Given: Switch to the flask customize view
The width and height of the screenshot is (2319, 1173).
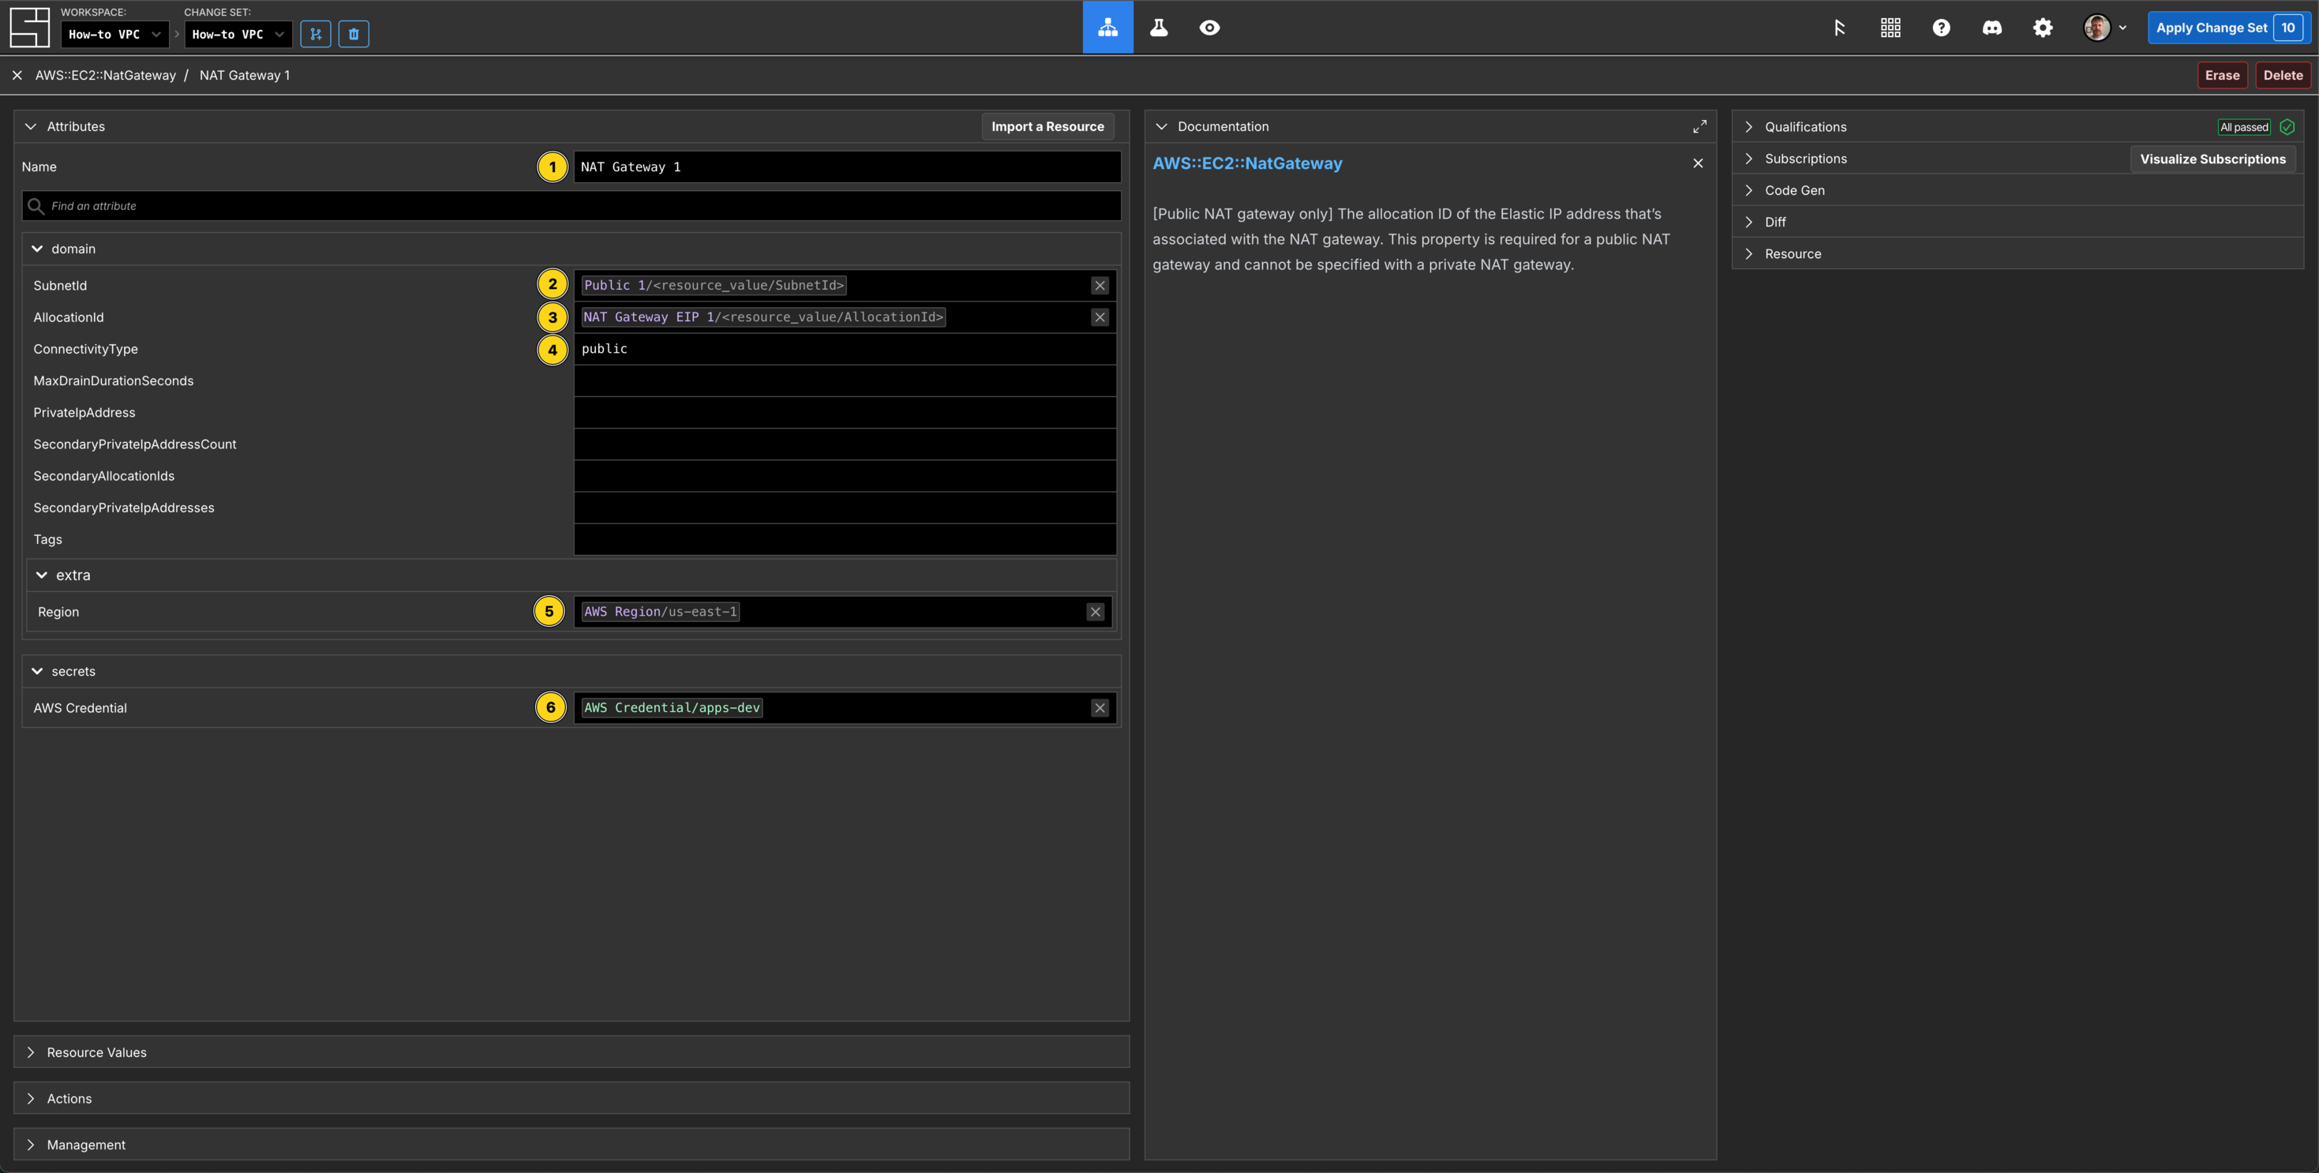Looking at the screenshot, I should point(1159,27).
